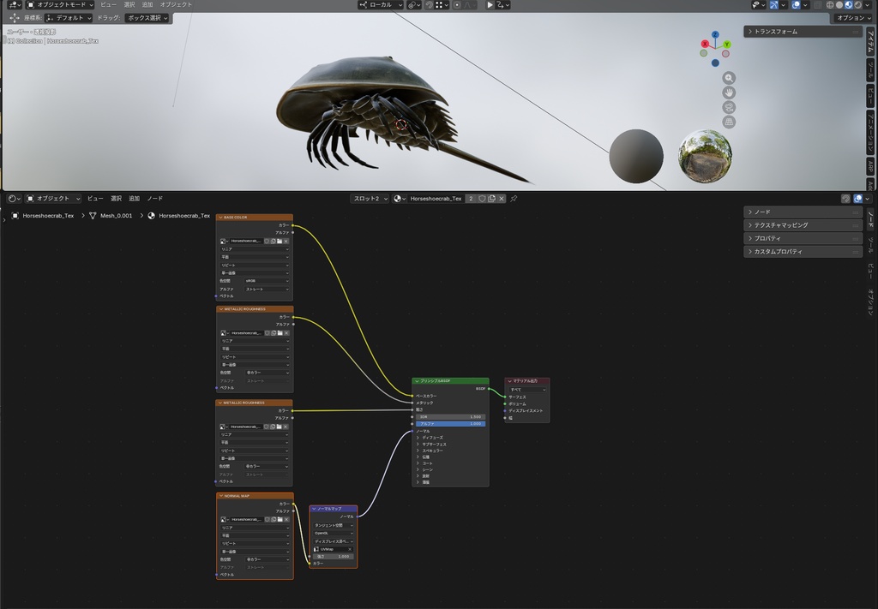Screen dimensions: 878x609
Task: Collapse the NORMAL MAP texture node
Action: [x=220, y=496]
